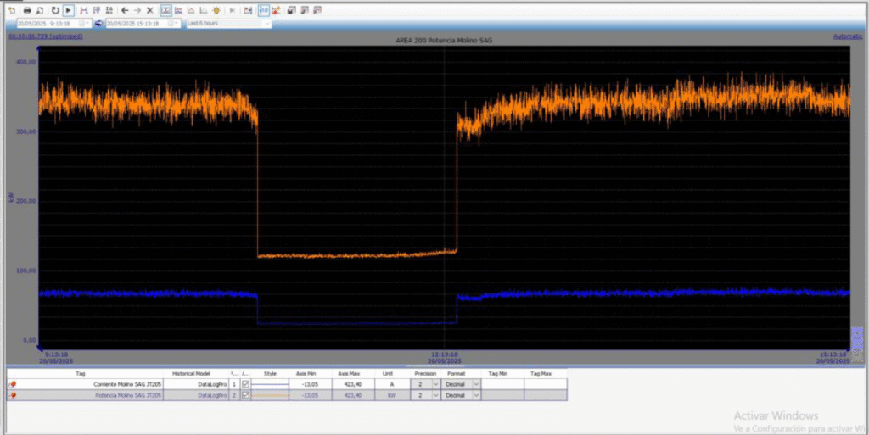
Task: Toggle visibility checkbox for Potencia Molino SAG
Action: point(245,395)
